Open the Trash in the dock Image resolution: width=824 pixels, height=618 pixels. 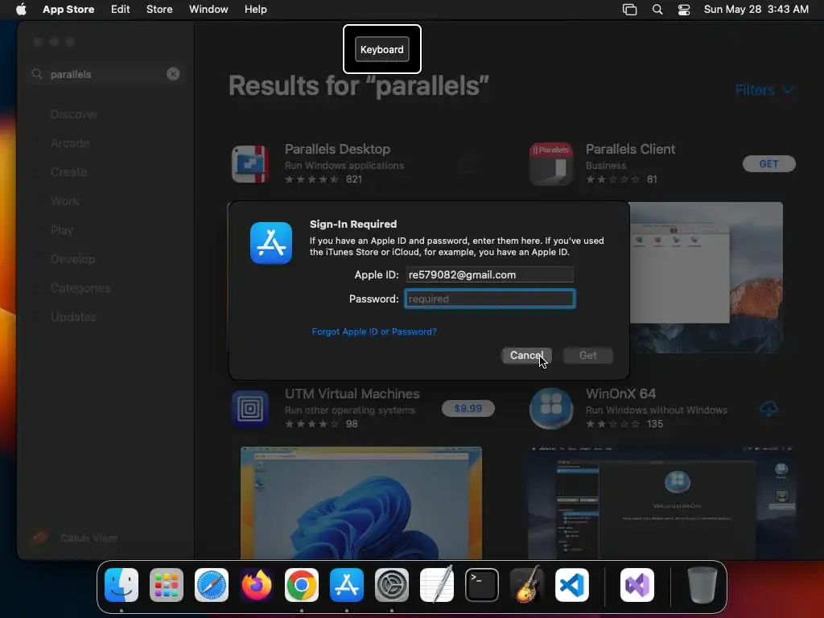702,585
